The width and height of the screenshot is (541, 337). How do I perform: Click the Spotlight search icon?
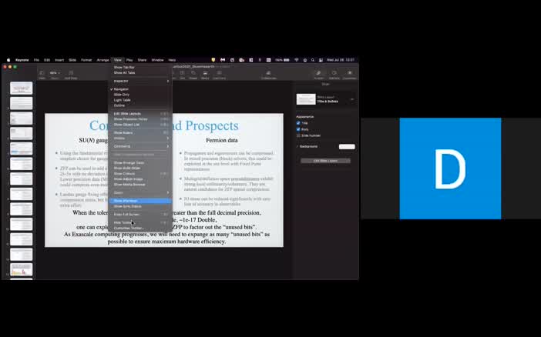(x=313, y=60)
